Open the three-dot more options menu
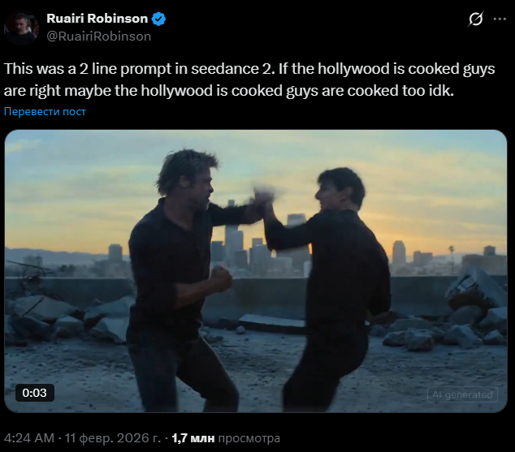The width and height of the screenshot is (515, 452). click(500, 19)
